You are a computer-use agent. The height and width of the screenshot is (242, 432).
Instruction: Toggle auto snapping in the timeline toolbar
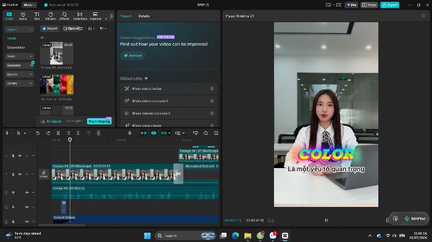pos(154,133)
